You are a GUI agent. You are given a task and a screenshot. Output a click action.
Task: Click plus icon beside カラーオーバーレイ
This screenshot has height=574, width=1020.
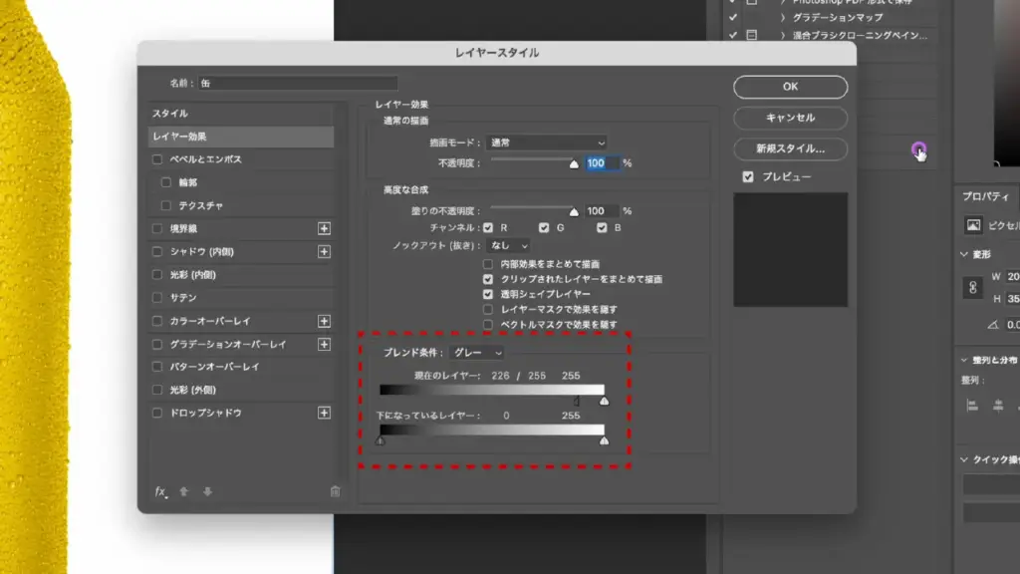tap(324, 321)
